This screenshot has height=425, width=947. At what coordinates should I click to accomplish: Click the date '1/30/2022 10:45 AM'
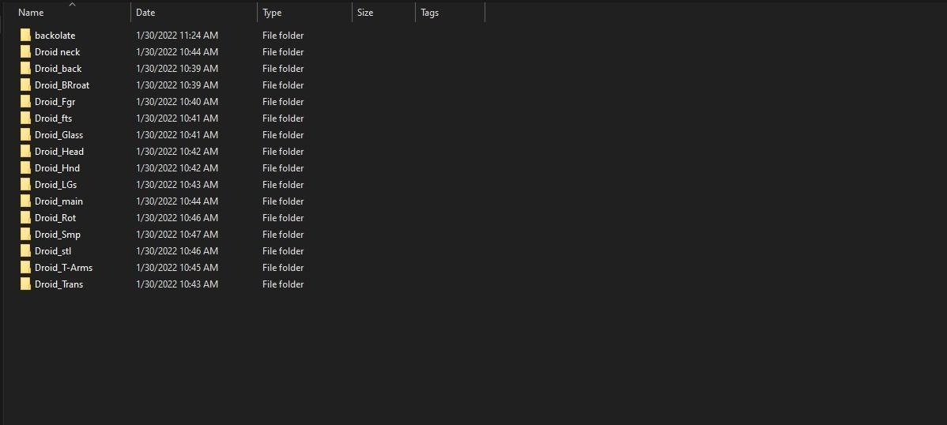pyautogui.click(x=177, y=268)
